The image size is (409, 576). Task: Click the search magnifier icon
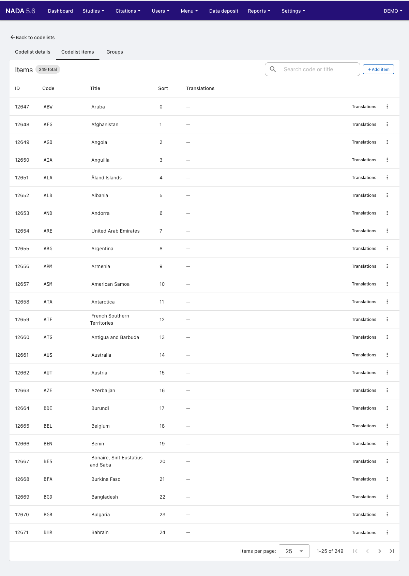pyautogui.click(x=273, y=69)
